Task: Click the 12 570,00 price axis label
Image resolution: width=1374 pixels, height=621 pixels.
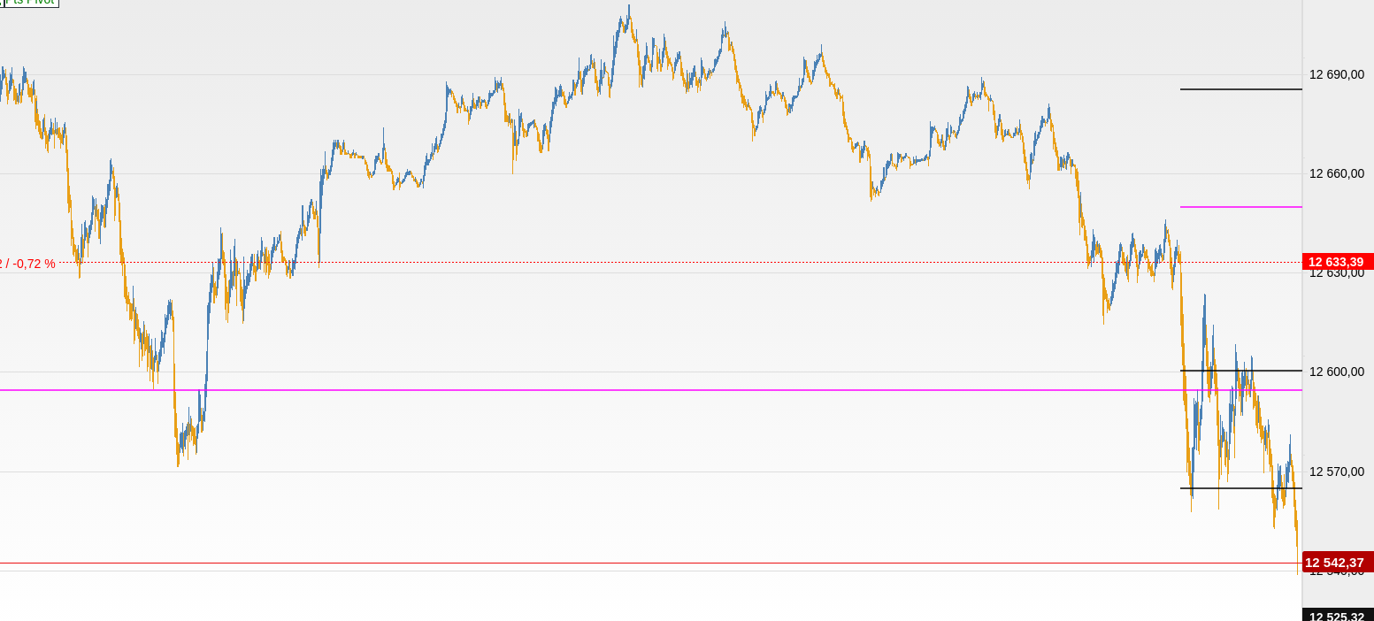Action: click(1336, 471)
